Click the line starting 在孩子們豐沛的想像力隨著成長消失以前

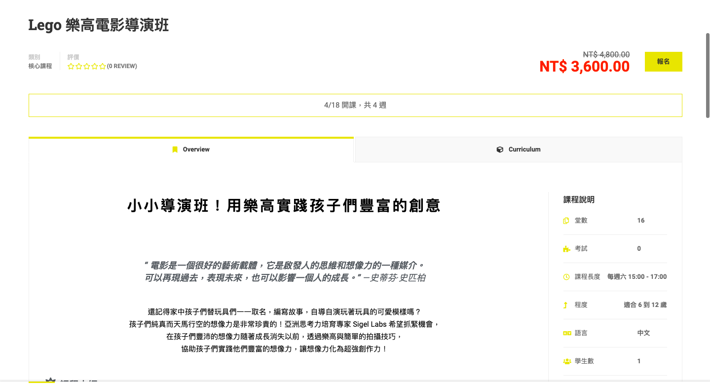coord(284,337)
